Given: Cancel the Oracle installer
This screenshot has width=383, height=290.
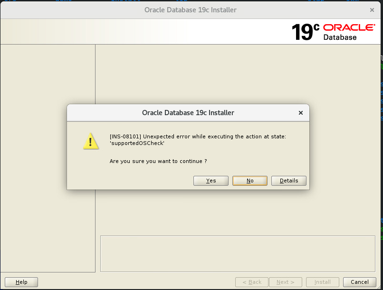Looking at the screenshot, I should click(360, 282).
